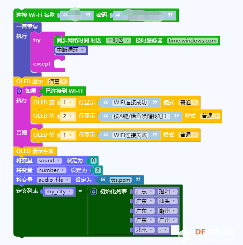Open the 汕头 city dropdown
This screenshot has width=243, height=245.
167,201
